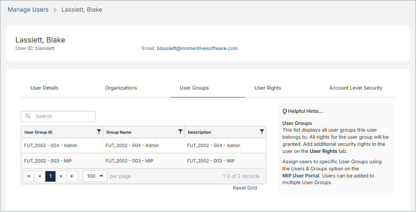Switch to the User Details tab
416x212 pixels.
pyautogui.click(x=44, y=88)
